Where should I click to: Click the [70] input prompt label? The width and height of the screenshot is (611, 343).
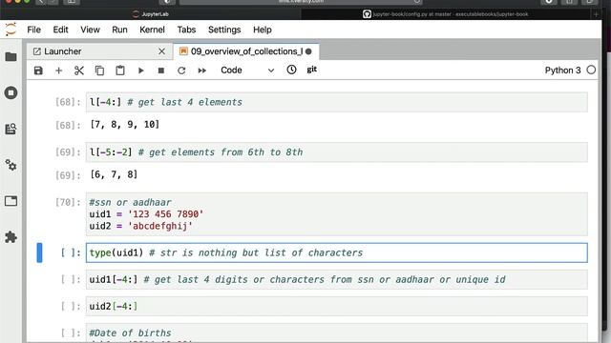68,202
